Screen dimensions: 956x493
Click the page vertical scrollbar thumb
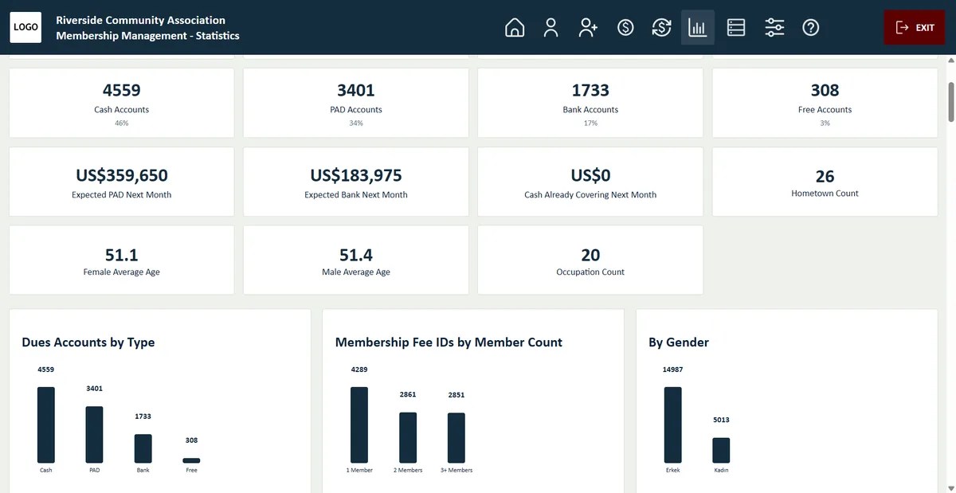coord(950,100)
